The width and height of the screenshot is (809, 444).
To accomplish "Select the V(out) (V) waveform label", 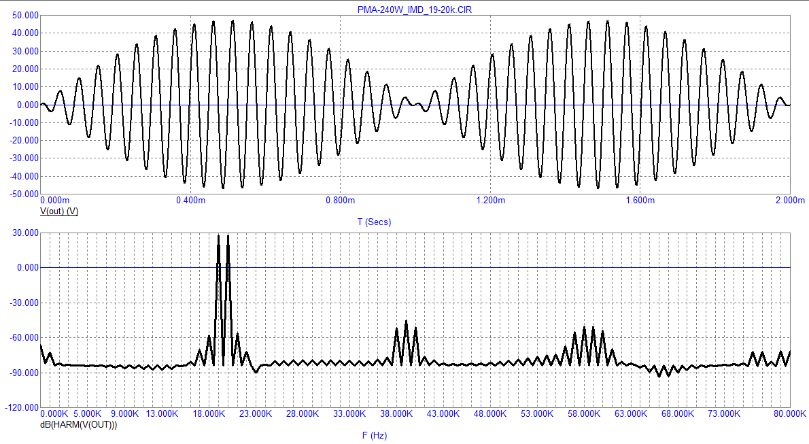I will coord(59,211).
